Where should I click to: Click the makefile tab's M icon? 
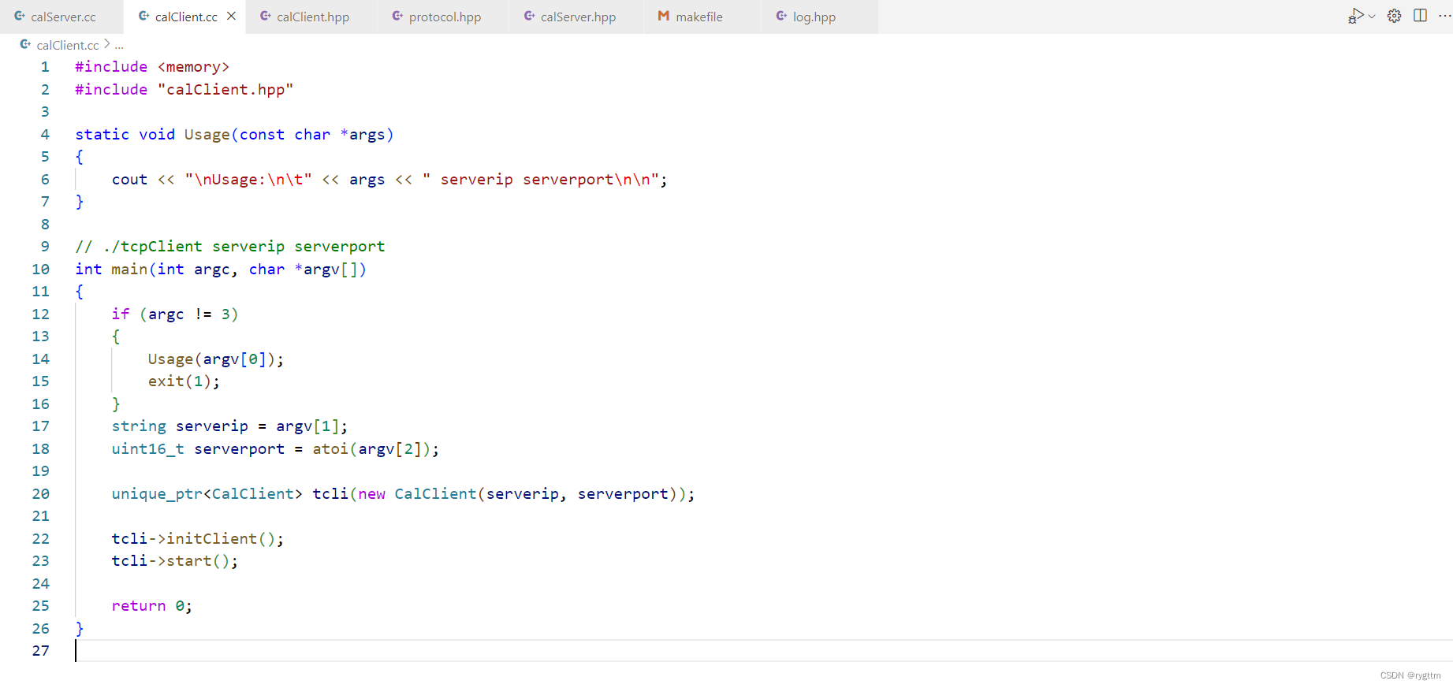(x=664, y=17)
